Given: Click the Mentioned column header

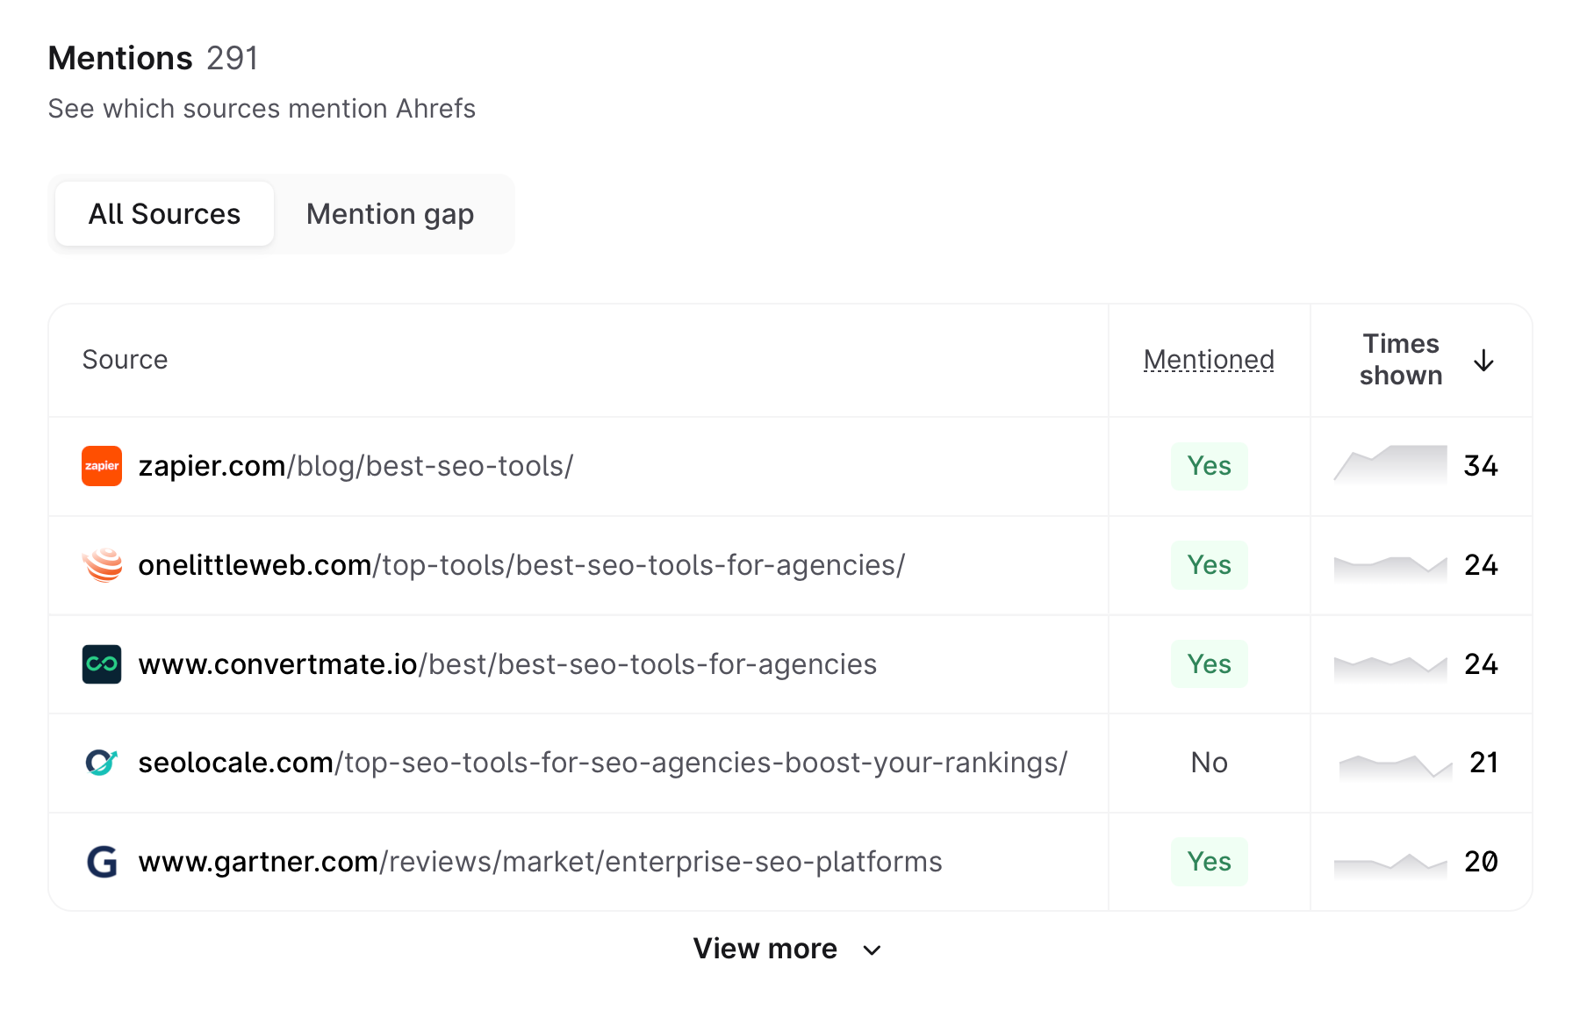Looking at the screenshot, I should click(1209, 360).
